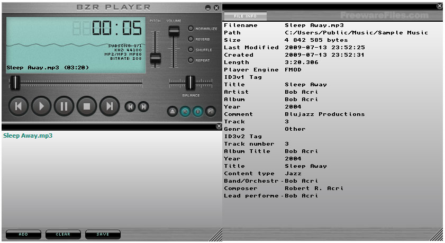Click the Created date 2009-07-13 23:52:31
Screen dimensions: 445x243
pos(324,55)
